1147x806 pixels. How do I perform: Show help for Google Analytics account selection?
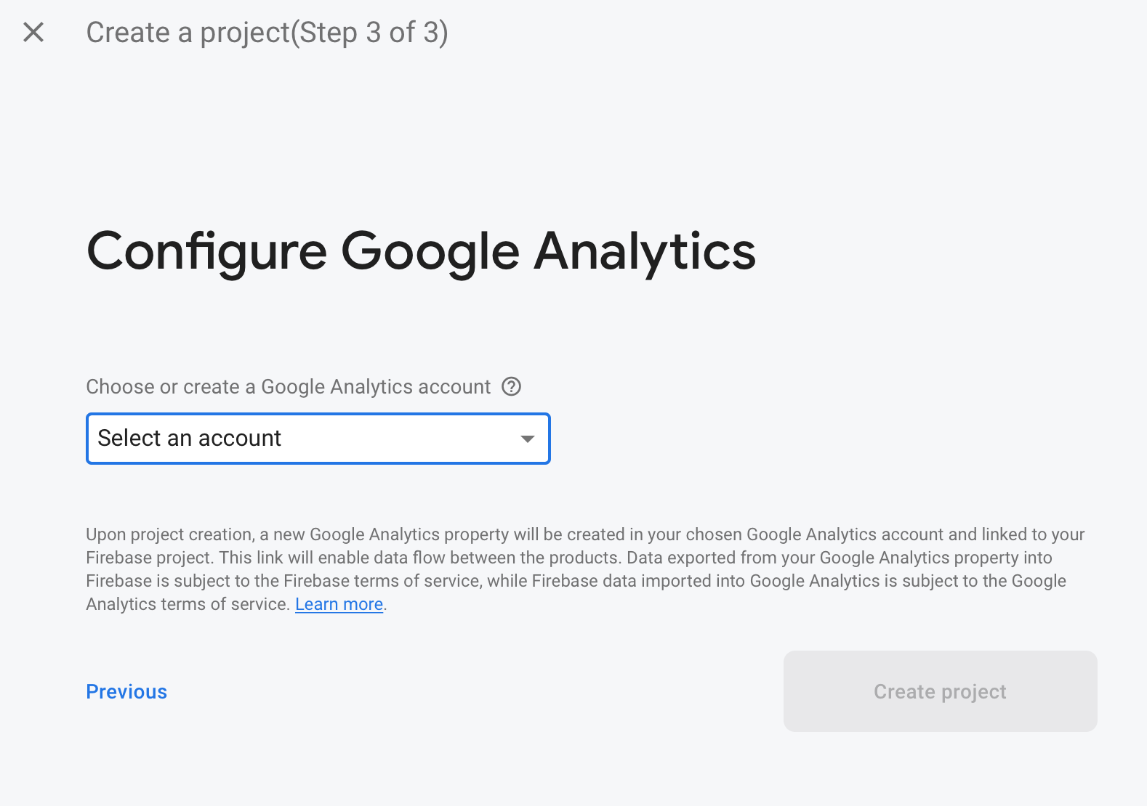point(512,386)
